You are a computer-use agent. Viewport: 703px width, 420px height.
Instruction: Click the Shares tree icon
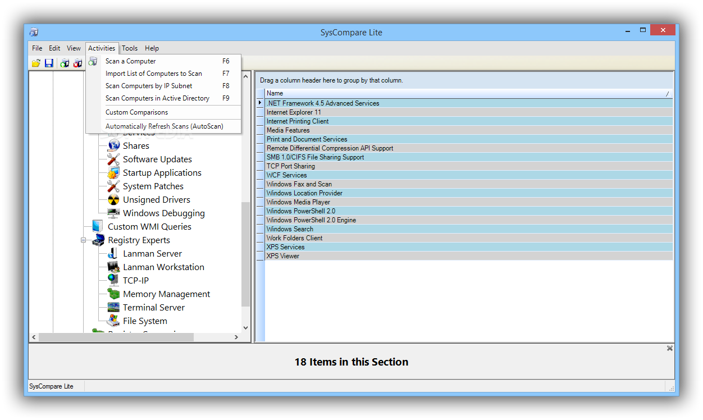[114, 145]
